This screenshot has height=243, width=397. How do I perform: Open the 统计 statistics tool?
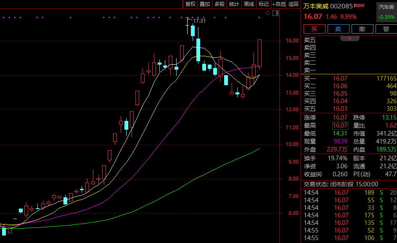tap(234, 4)
